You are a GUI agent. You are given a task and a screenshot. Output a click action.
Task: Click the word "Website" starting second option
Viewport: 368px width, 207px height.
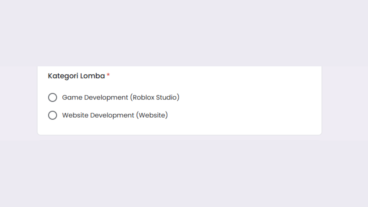pyautogui.click(x=75, y=115)
